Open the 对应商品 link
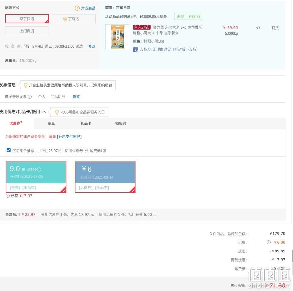Viewport: 293px width, 291px height. pyautogui.click(x=88, y=8)
